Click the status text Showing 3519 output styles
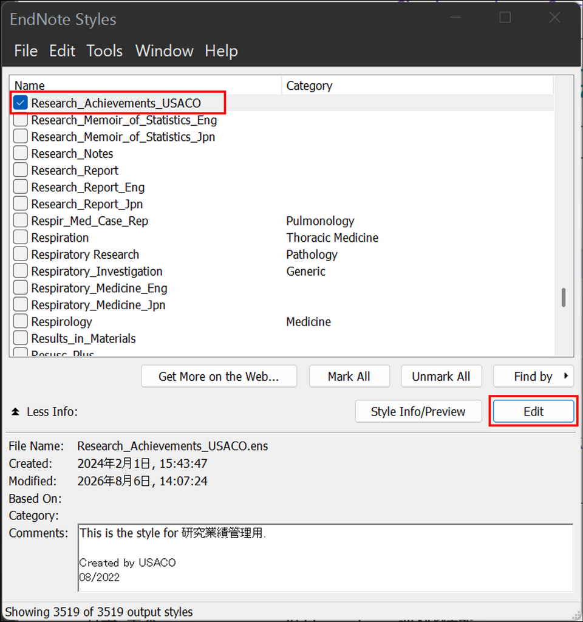 pyautogui.click(x=99, y=612)
